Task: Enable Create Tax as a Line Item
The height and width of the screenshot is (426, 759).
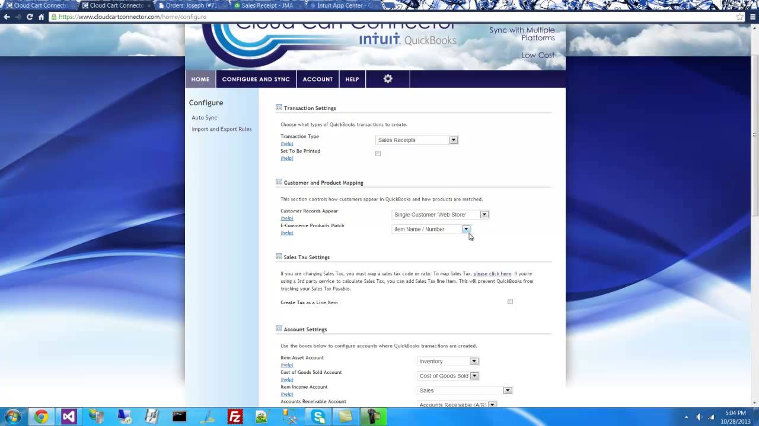Action: point(510,302)
